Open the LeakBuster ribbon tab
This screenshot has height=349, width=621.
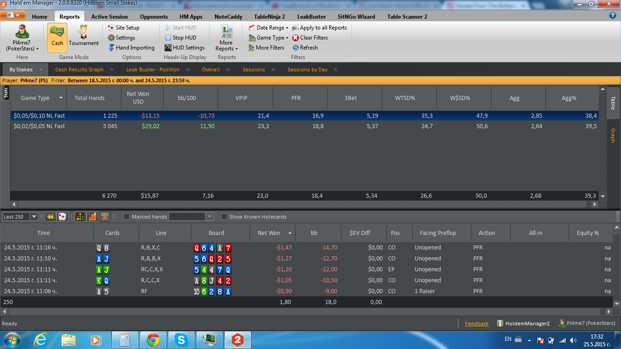pyautogui.click(x=311, y=17)
